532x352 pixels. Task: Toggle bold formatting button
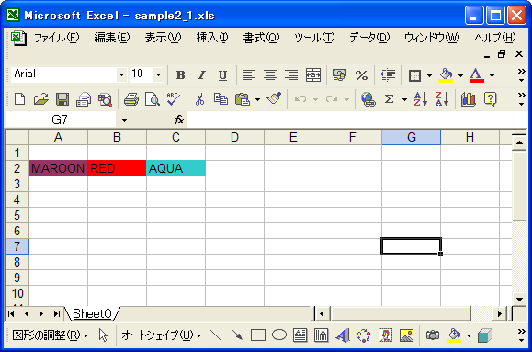[x=180, y=75]
